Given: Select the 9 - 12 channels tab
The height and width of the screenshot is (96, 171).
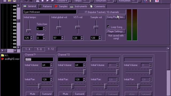Looking at the screenshot, I should click(51, 49).
